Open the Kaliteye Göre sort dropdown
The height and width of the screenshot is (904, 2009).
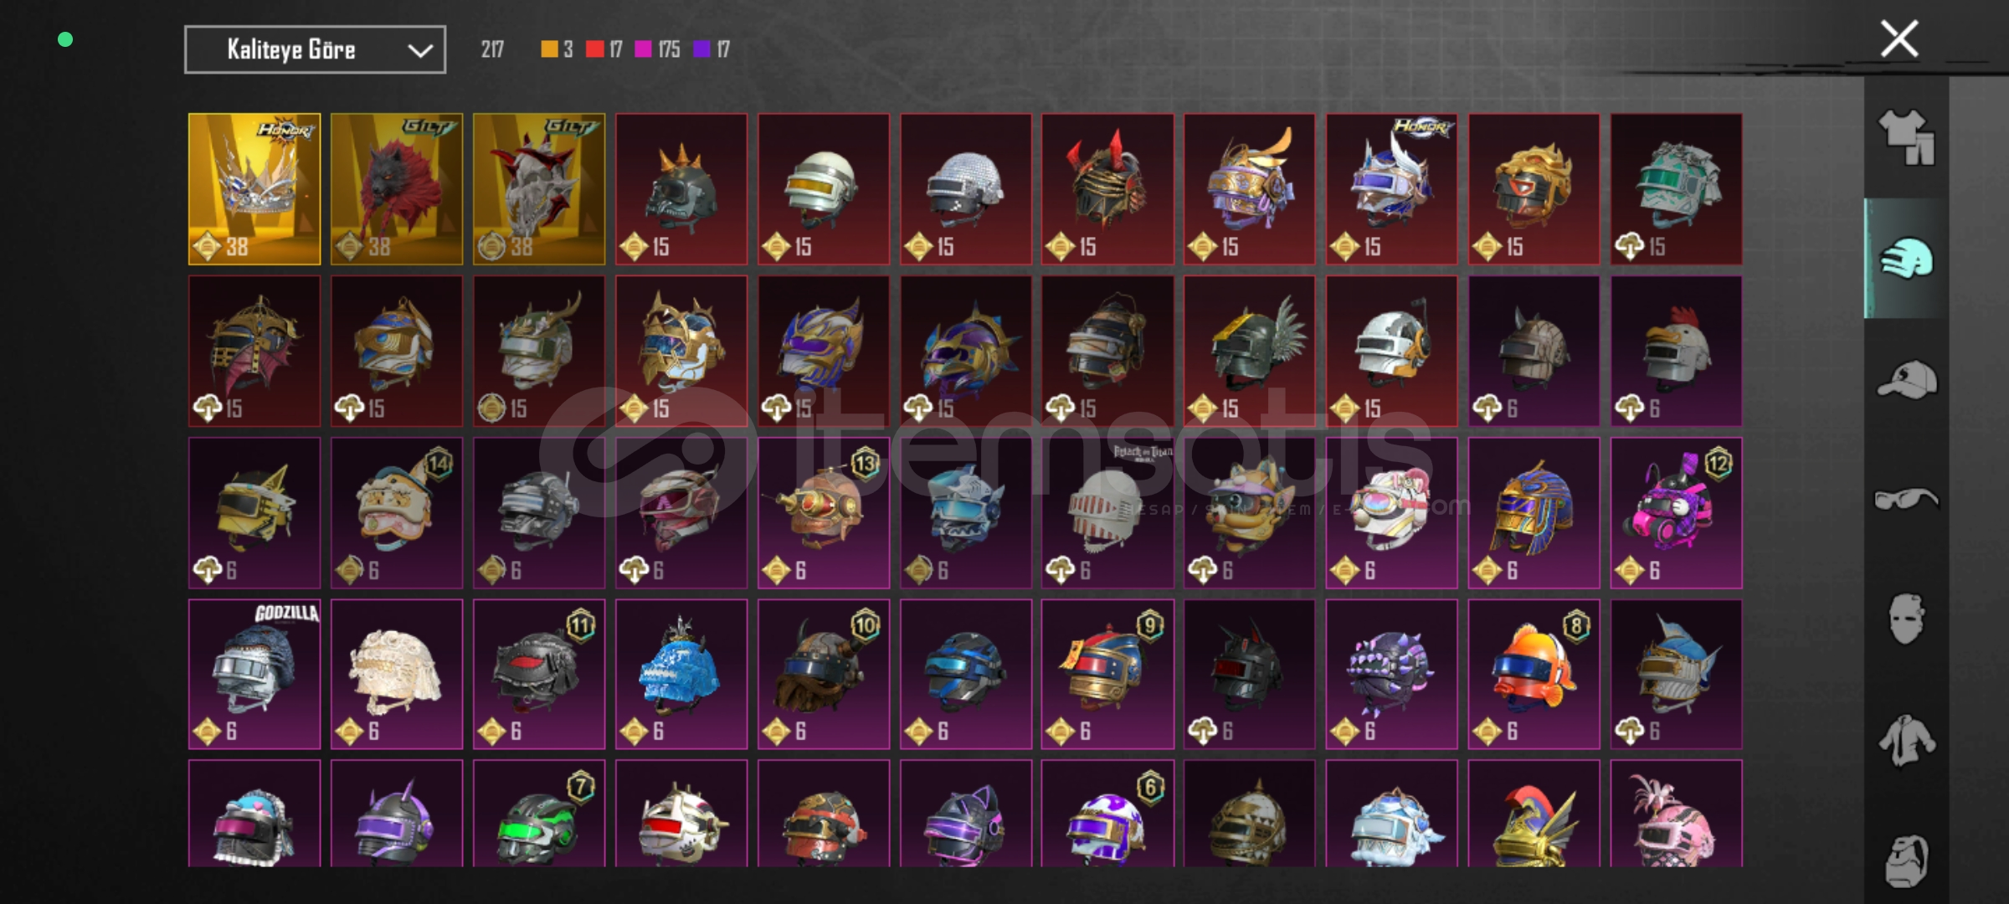pos(315,49)
